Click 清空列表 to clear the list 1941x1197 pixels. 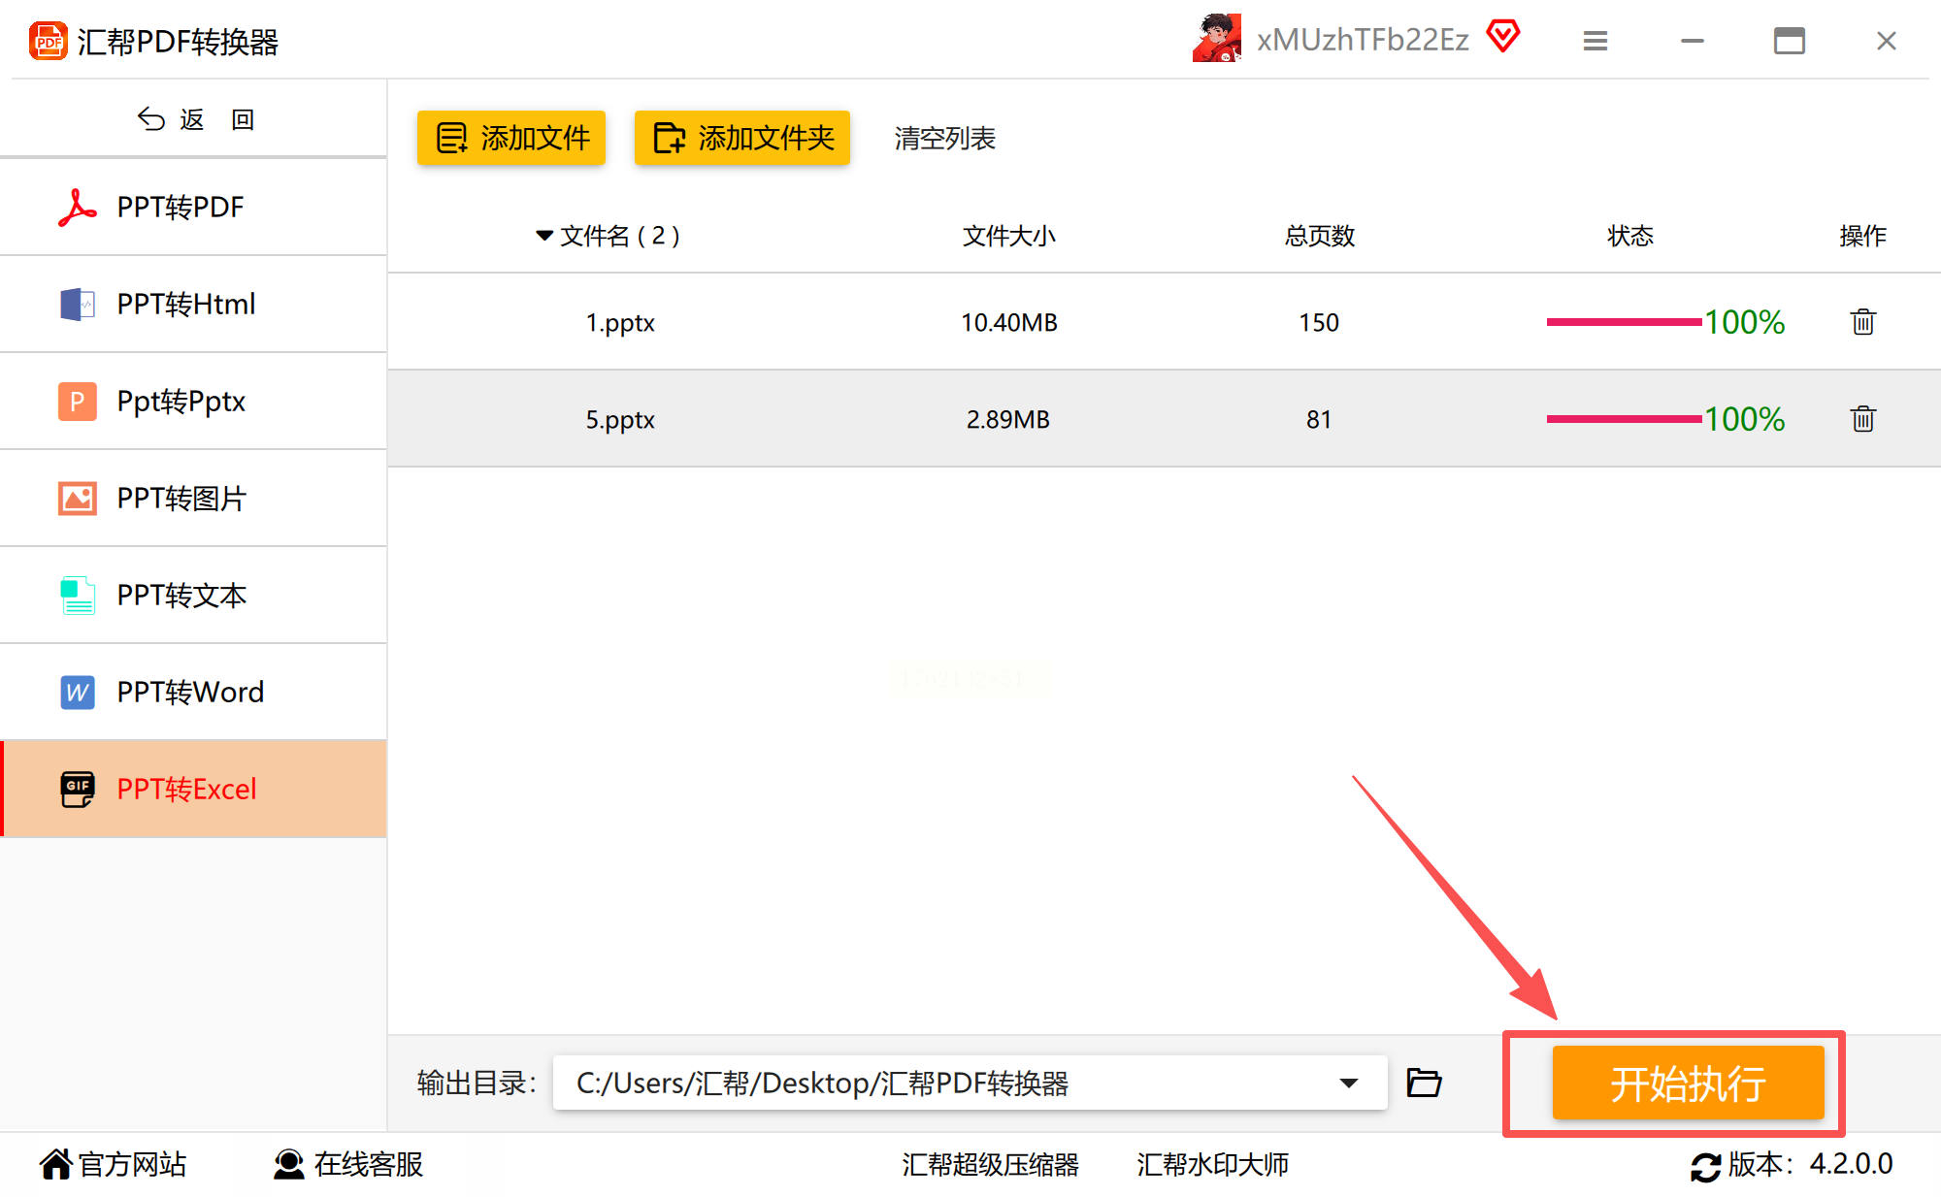[x=944, y=138]
